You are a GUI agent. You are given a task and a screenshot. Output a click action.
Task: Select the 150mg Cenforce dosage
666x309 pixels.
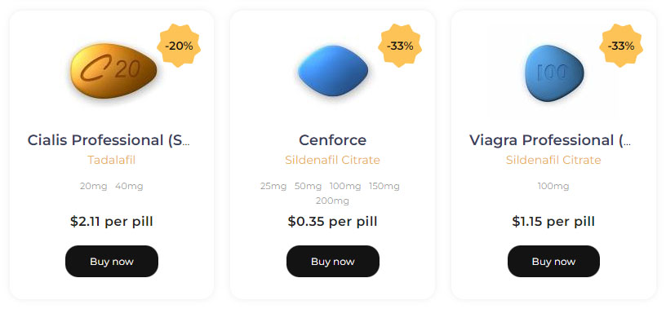pyautogui.click(x=384, y=187)
